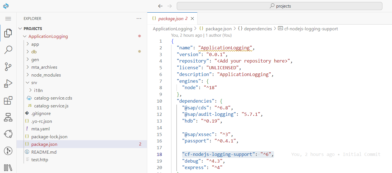Close the package.json editor tab
Screen dimensions: 392x173
coord(192,19)
